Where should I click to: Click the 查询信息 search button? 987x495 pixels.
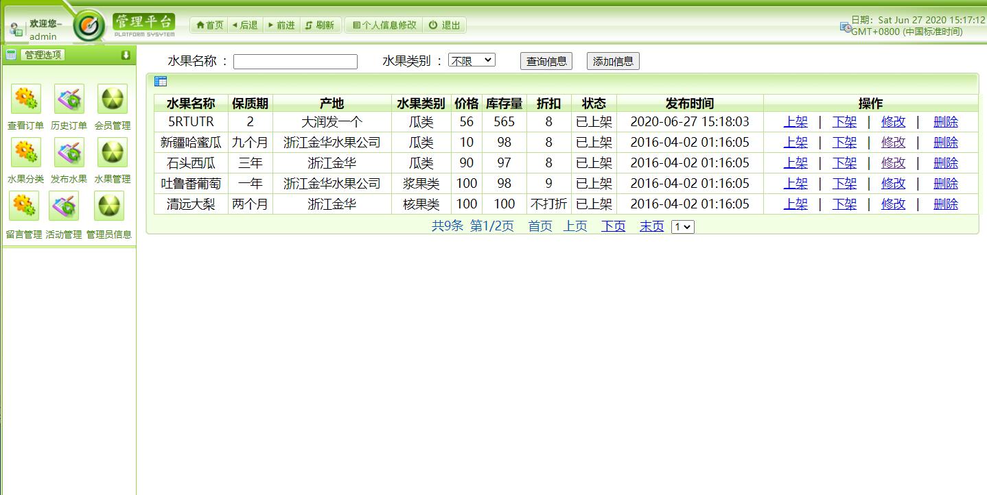click(x=546, y=60)
